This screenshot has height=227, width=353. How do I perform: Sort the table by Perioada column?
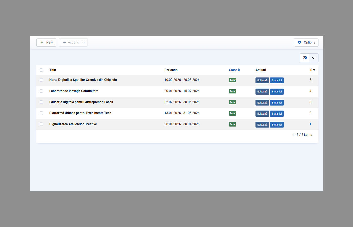click(x=171, y=70)
